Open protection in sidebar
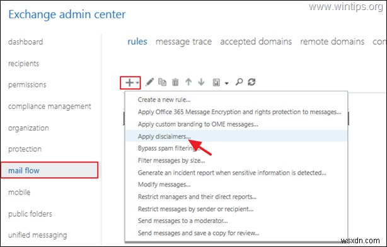This screenshot has height=247, width=387. coord(25,149)
